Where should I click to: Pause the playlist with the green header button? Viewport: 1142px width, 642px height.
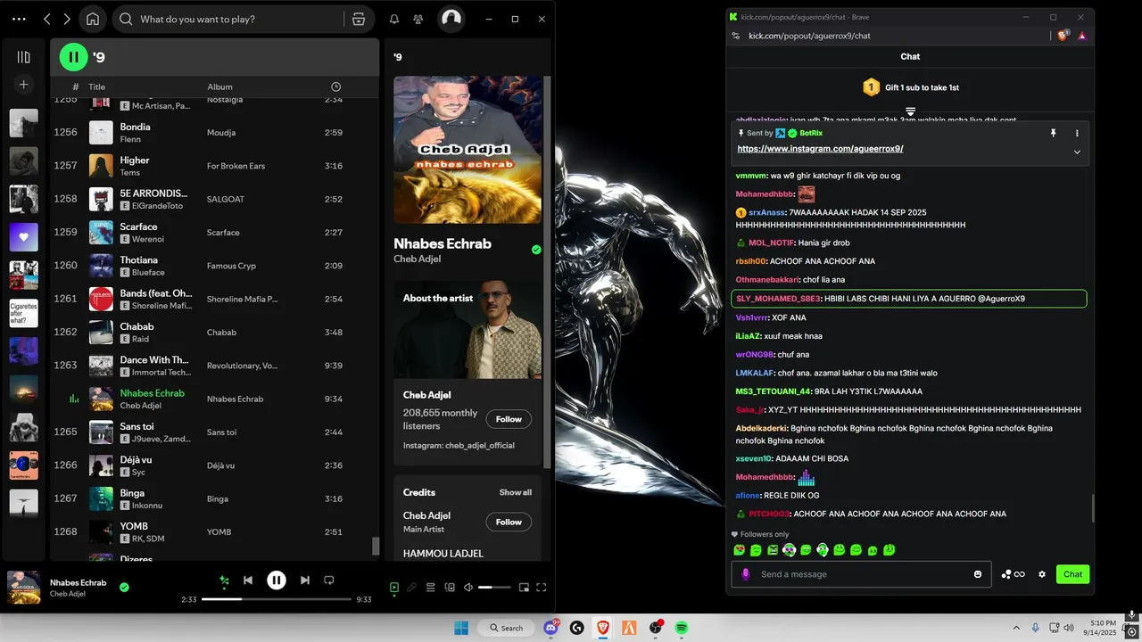pos(74,57)
